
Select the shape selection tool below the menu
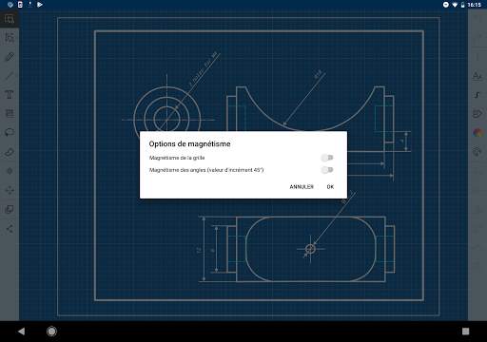coord(10,38)
